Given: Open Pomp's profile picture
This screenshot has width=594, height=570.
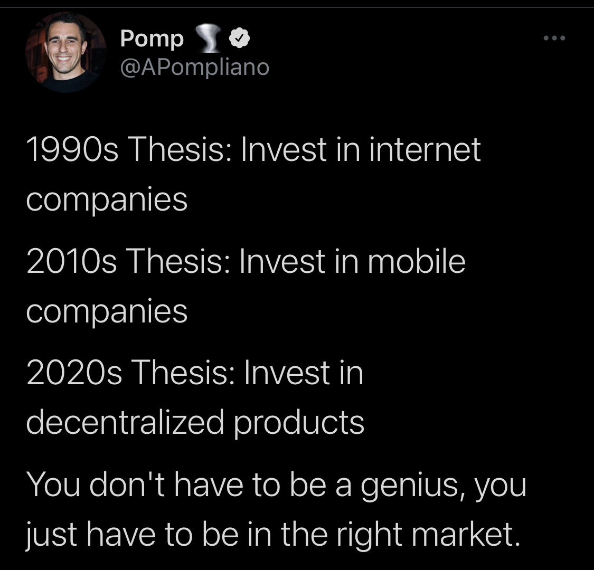Looking at the screenshot, I should [x=66, y=52].
